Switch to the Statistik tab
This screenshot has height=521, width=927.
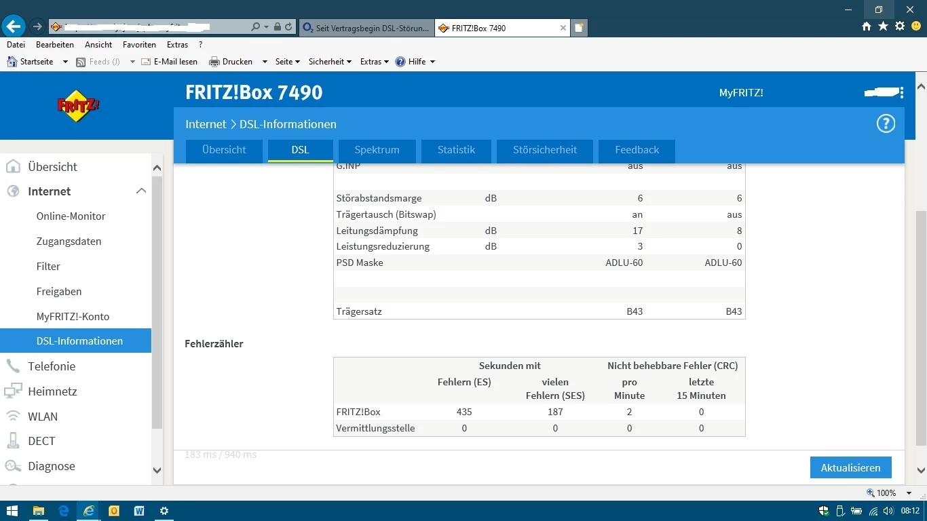456,150
